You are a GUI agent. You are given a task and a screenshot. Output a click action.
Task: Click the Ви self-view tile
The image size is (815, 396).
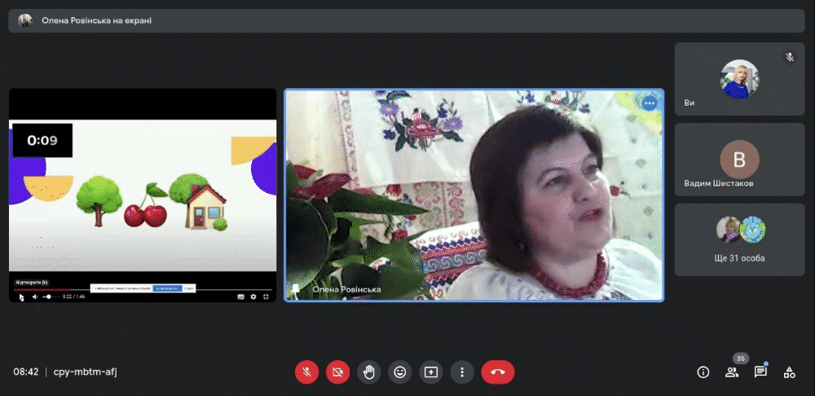(x=739, y=79)
